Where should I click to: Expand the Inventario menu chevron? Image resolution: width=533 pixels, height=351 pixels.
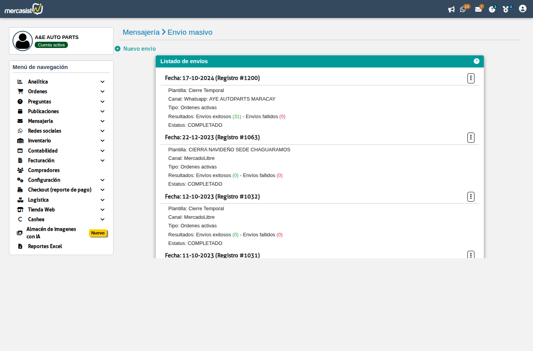tap(103, 141)
